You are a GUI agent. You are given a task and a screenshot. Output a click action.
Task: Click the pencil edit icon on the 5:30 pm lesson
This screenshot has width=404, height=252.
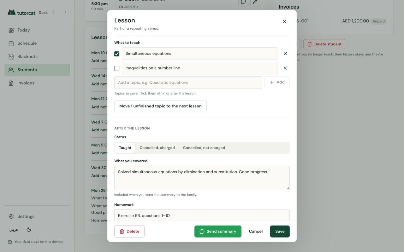pyautogui.click(x=255, y=2)
